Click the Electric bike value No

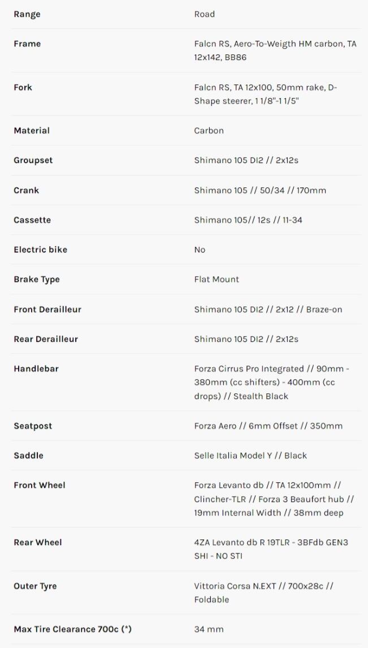coord(200,250)
